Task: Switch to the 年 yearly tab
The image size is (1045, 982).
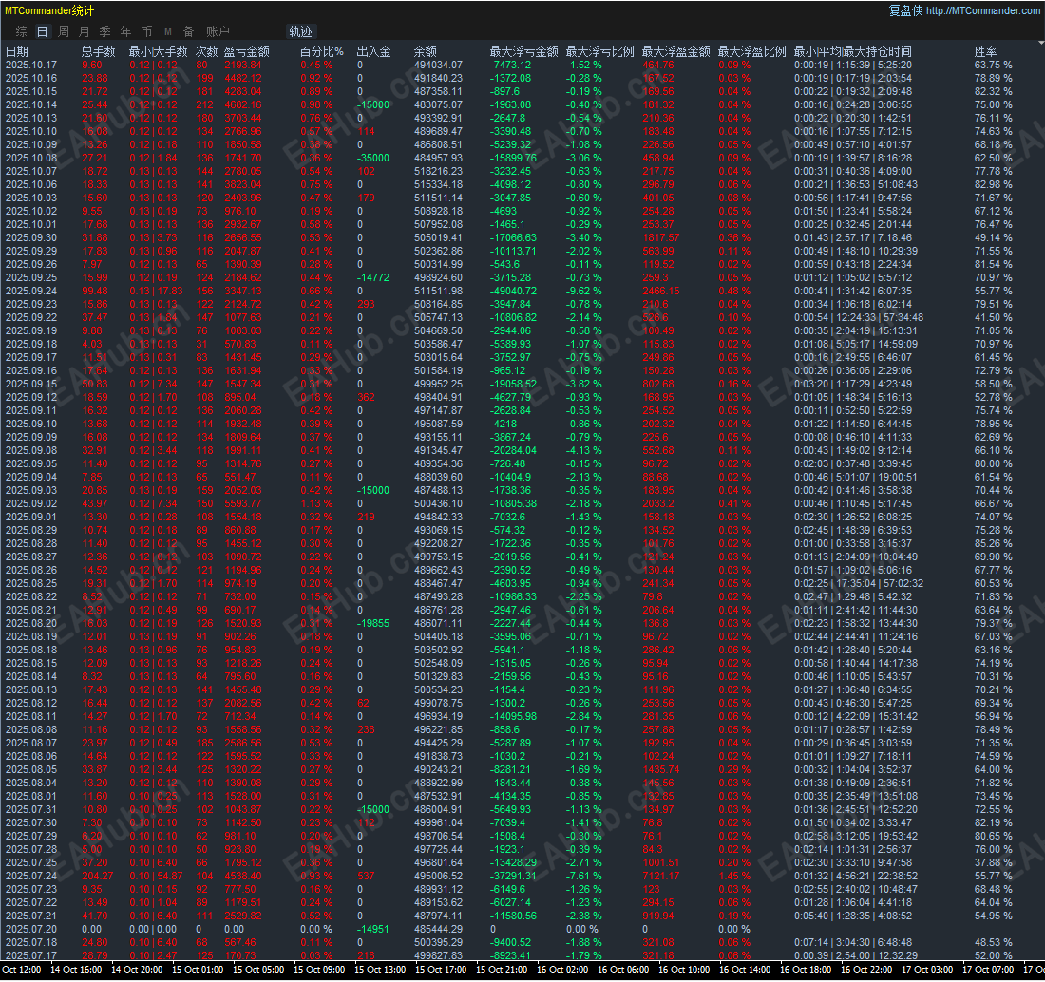Action: click(125, 31)
